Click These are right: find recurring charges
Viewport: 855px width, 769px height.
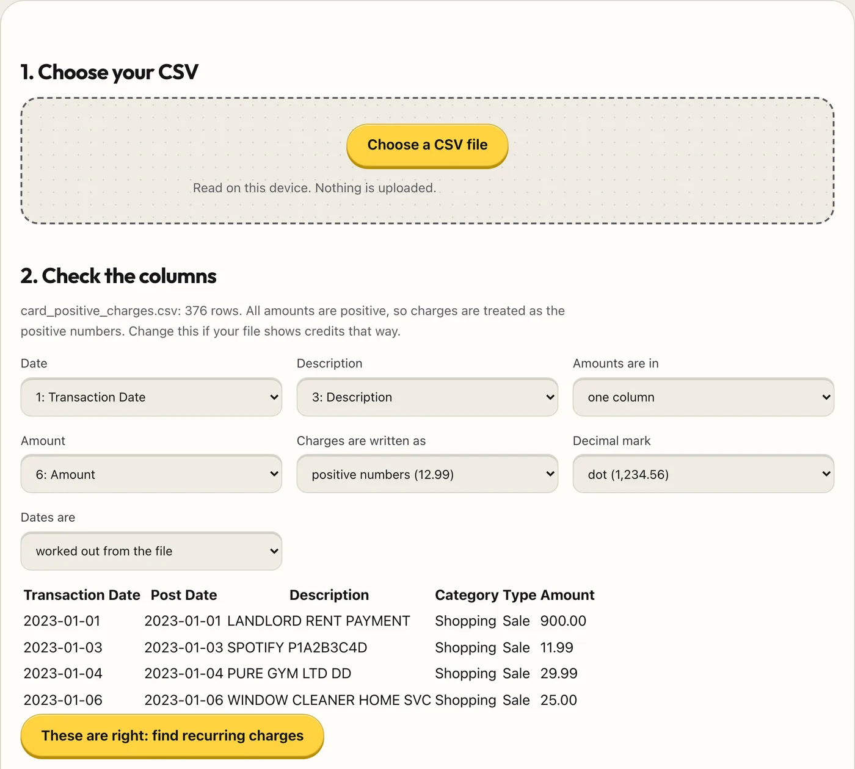[x=172, y=736]
